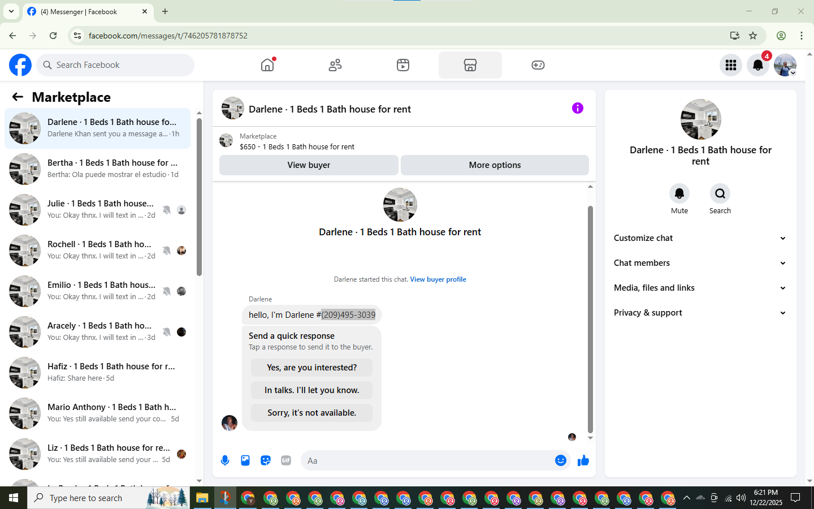This screenshot has width=814, height=509.
Task: Open Facebook home via logo
Action: (20, 65)
